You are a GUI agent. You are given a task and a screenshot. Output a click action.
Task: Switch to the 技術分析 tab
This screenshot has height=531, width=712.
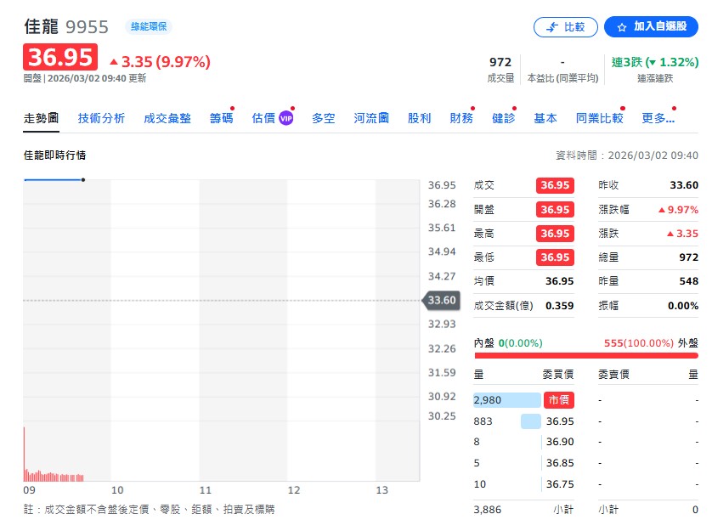[x=101, y=118]
